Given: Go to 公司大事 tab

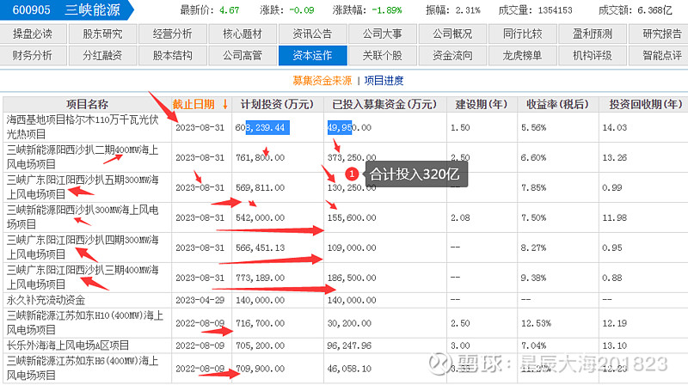Looking at the screenshot, I should (x=383, y=34).
